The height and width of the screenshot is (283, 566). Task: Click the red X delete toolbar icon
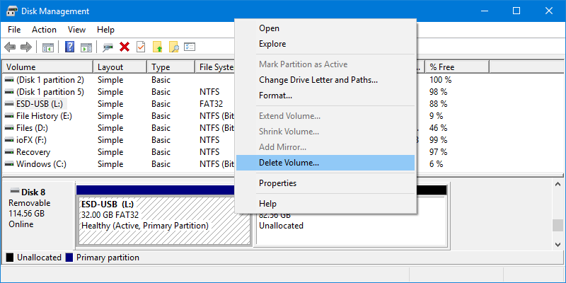tap(125, 47)
